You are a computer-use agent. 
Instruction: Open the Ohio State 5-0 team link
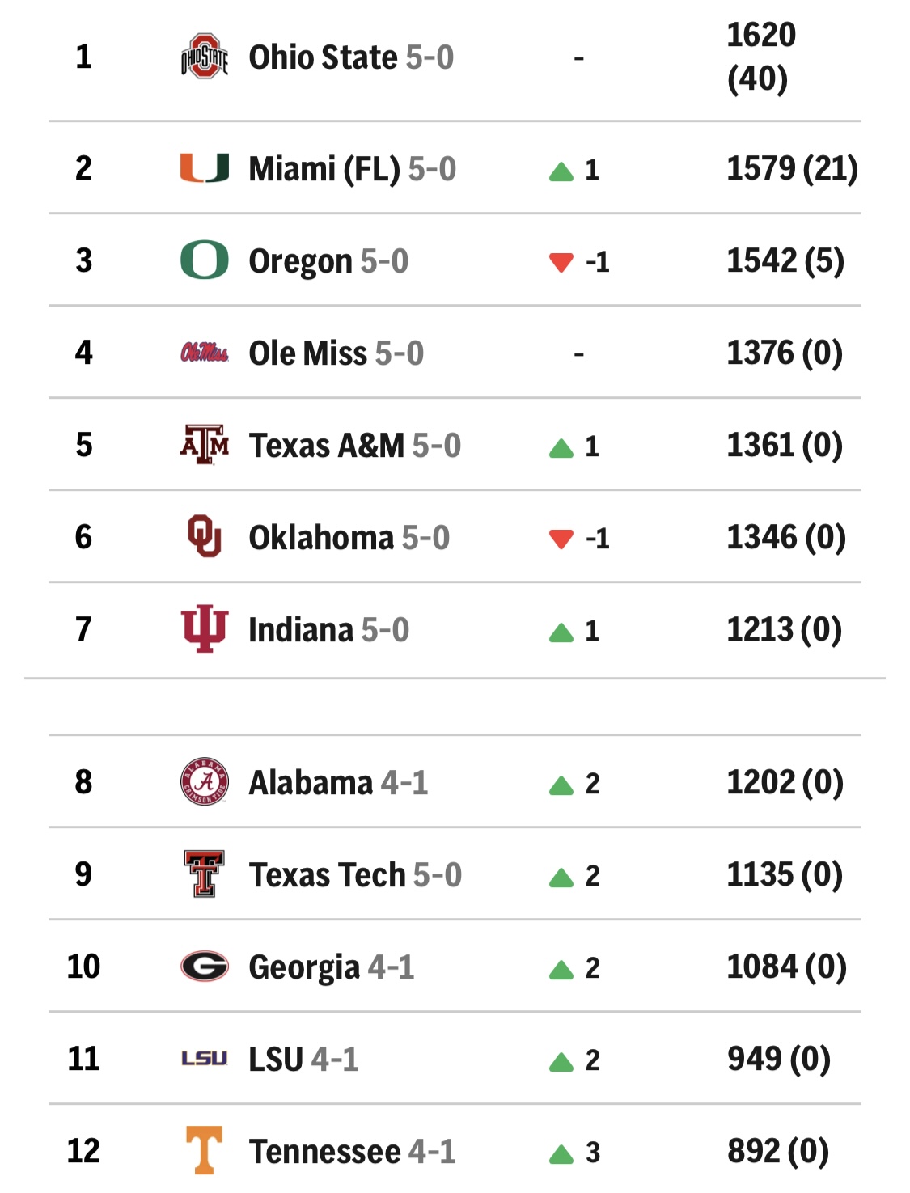351,57
